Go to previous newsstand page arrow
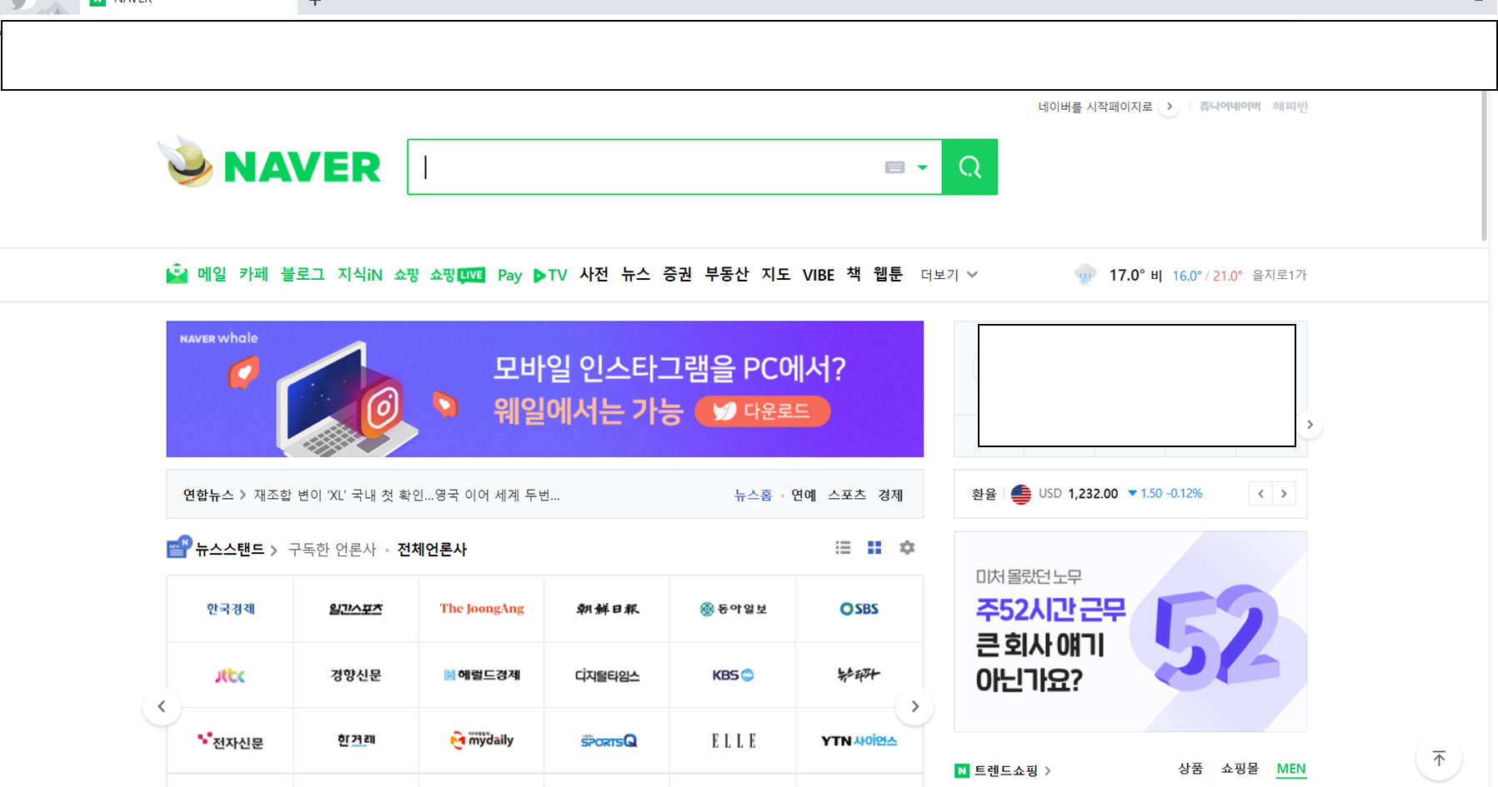 coord(162,706)
